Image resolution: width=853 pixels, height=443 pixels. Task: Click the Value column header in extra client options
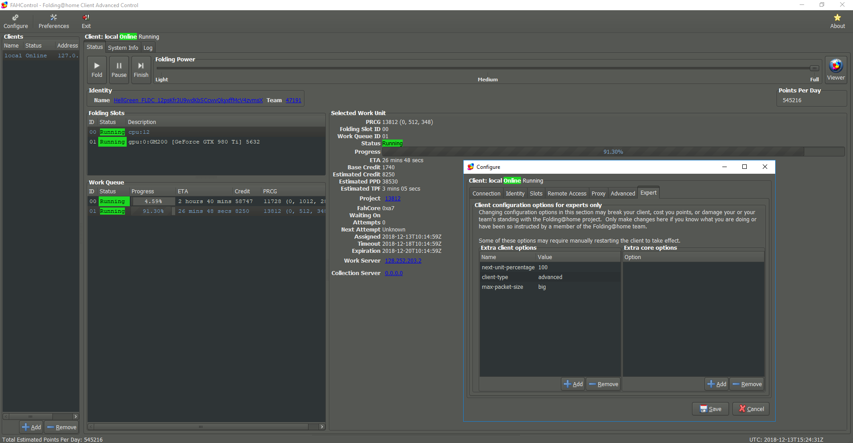click(578, 257)
